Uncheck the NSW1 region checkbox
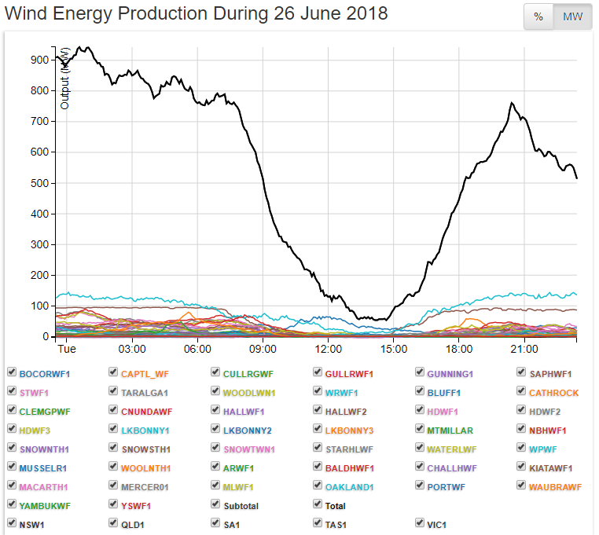This screenshot has height=535, width=599. point(12,522)
